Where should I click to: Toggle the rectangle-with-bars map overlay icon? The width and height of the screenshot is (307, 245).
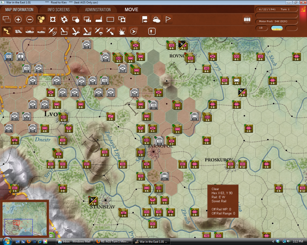tap(87, 19)
